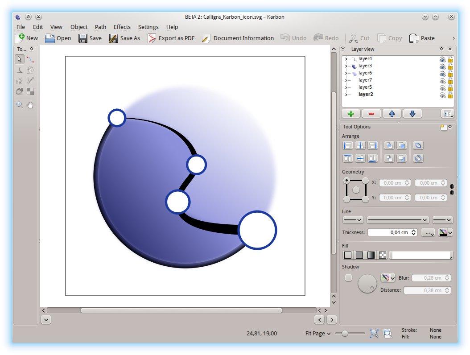Select the top-left geometry anchor radio button
Viewport: 470px width, 355px height.
coord(346,180)
